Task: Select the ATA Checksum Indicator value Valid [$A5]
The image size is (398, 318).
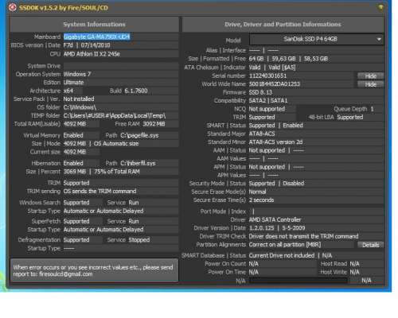Action: [x=282, y=68]
